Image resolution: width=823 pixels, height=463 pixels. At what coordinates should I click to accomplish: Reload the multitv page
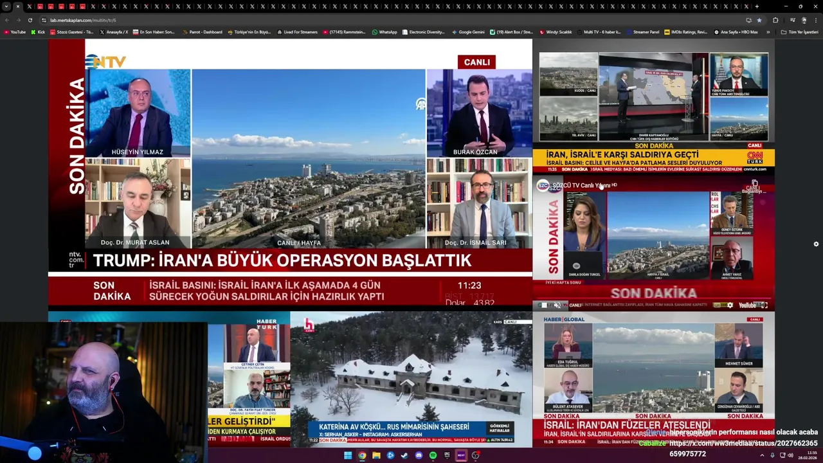click(x=30, y=20)
